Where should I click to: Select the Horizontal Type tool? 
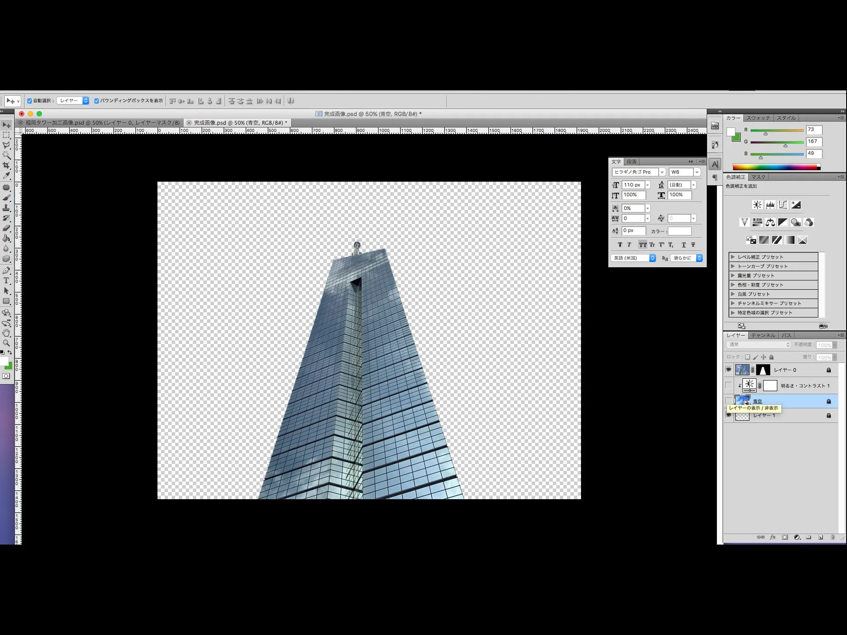6,281
